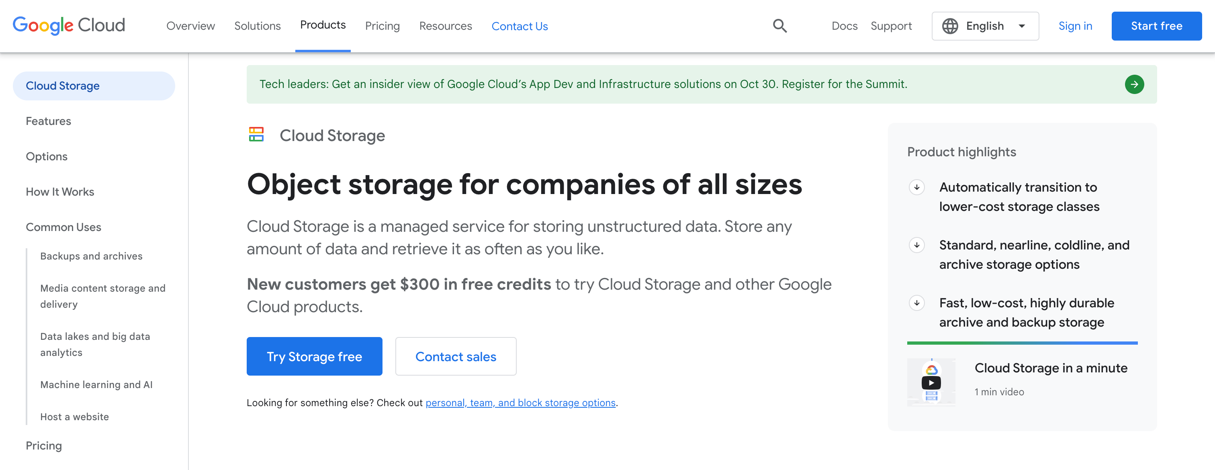The height and width of the screenshot is (470, 1215).
Task: Open Data lakes and big data analytics item
Action: pyautogui.click(x=95, y=345)
